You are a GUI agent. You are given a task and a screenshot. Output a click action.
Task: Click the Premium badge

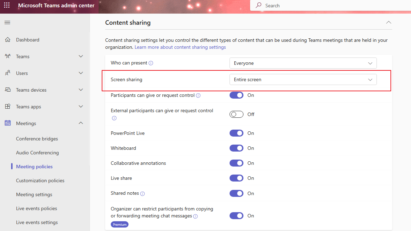[x=119, y=224]
